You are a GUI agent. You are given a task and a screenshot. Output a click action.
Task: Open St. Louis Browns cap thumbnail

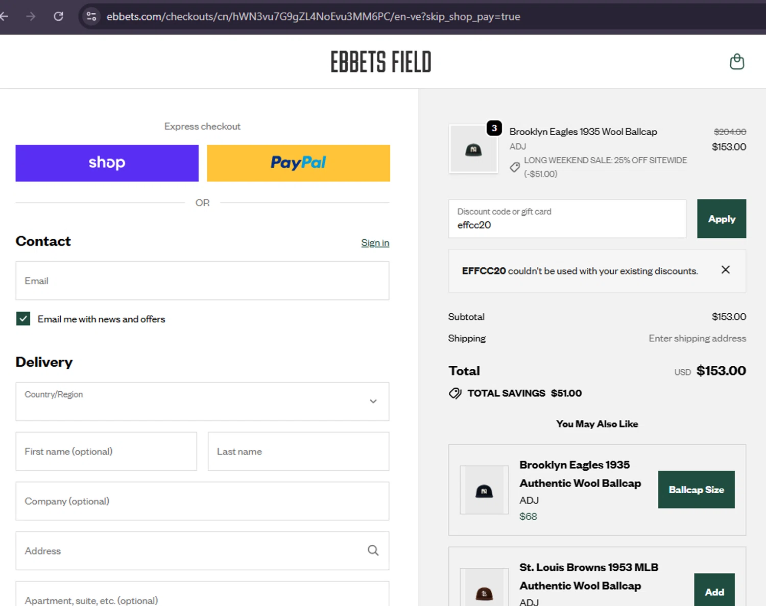coord(484,588)
